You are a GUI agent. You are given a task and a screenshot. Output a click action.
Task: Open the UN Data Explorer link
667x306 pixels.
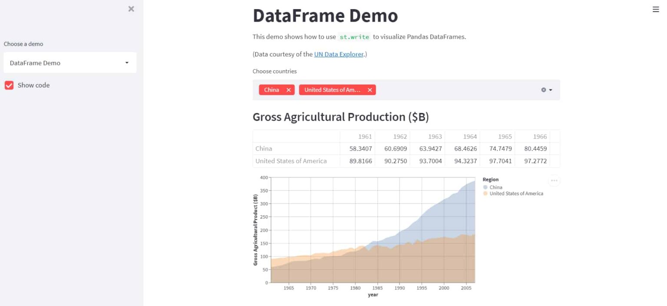[x=339, y=54]
